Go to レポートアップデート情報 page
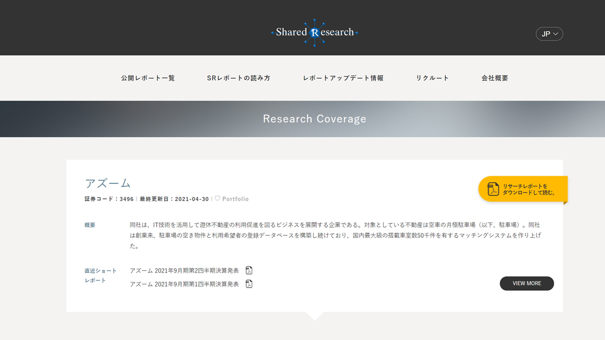The image size is (605, 340). (x=343, y=78)
